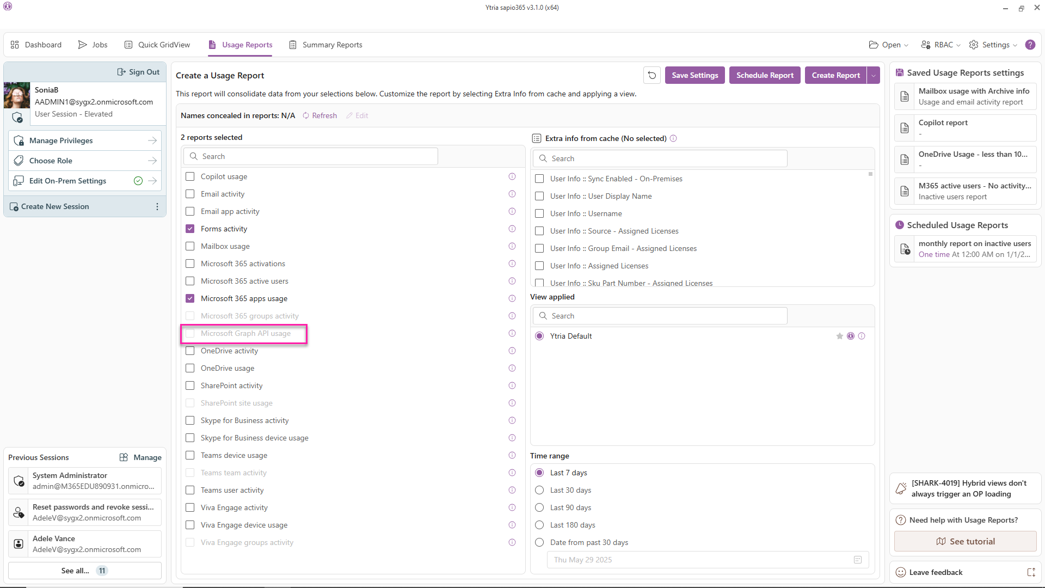Click the session shield icon under SoniaB avatar

[17, 118]
